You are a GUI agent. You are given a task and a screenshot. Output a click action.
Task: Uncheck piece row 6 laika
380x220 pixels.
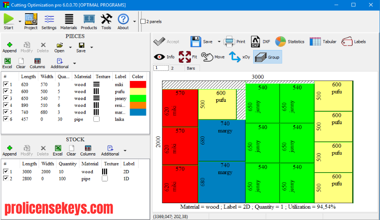tap(5, 119)
